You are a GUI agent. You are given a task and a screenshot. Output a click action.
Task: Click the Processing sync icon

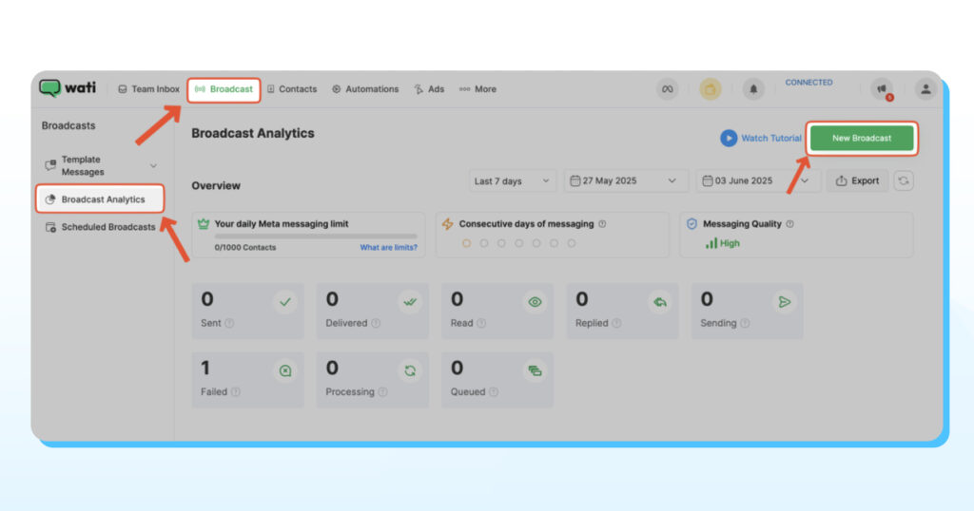tap(410, 370)
